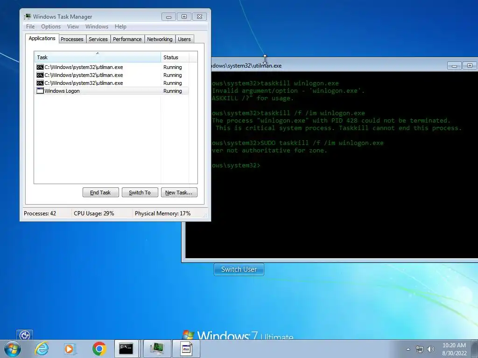The image size is (478, 358).
Task: Click the New Task... button
Action: click(x=179, y=193)
